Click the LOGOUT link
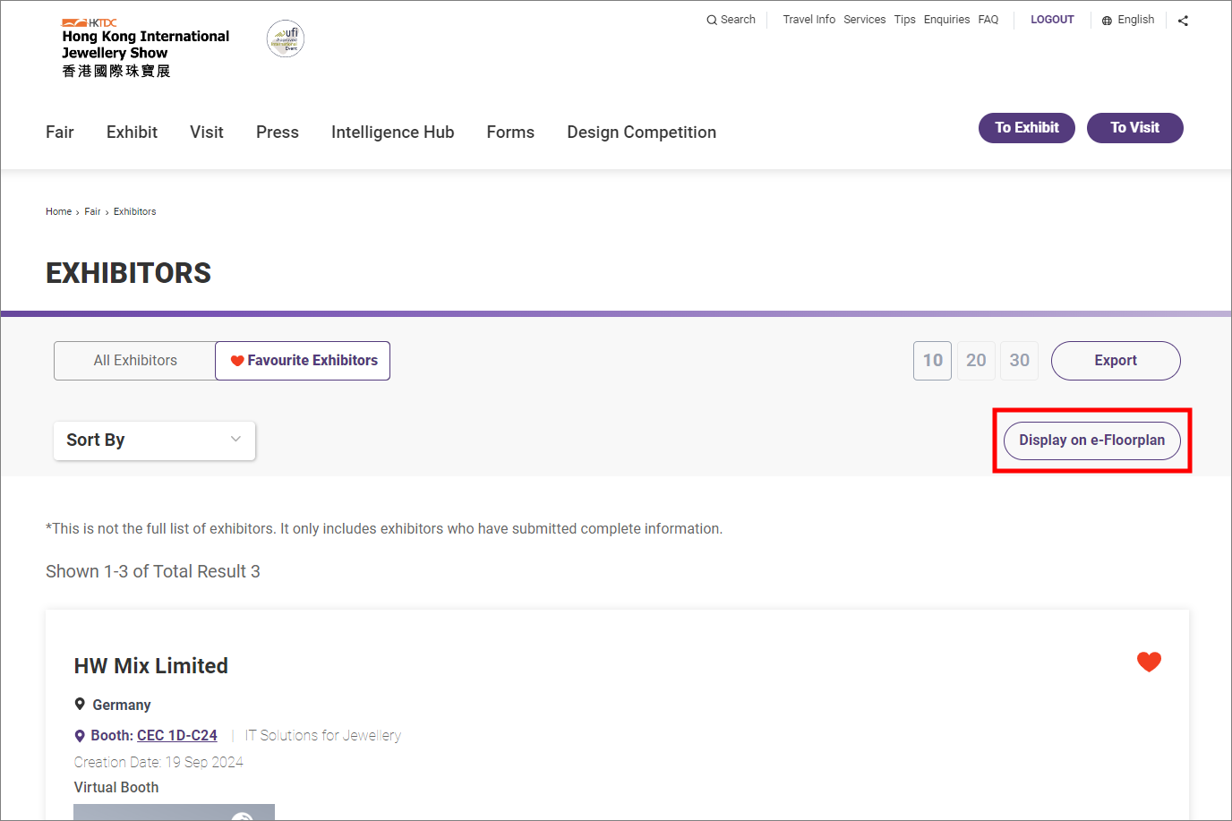 pos(1052,20)
